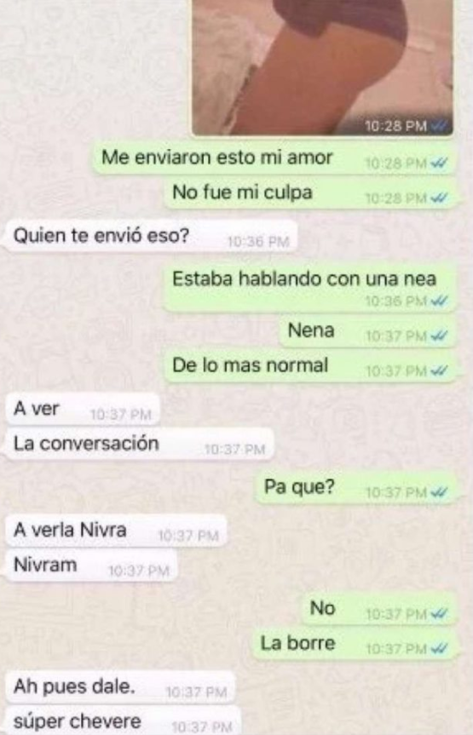
Task: Open the photo sent at 10:28 PM
Action: (322, 67)
